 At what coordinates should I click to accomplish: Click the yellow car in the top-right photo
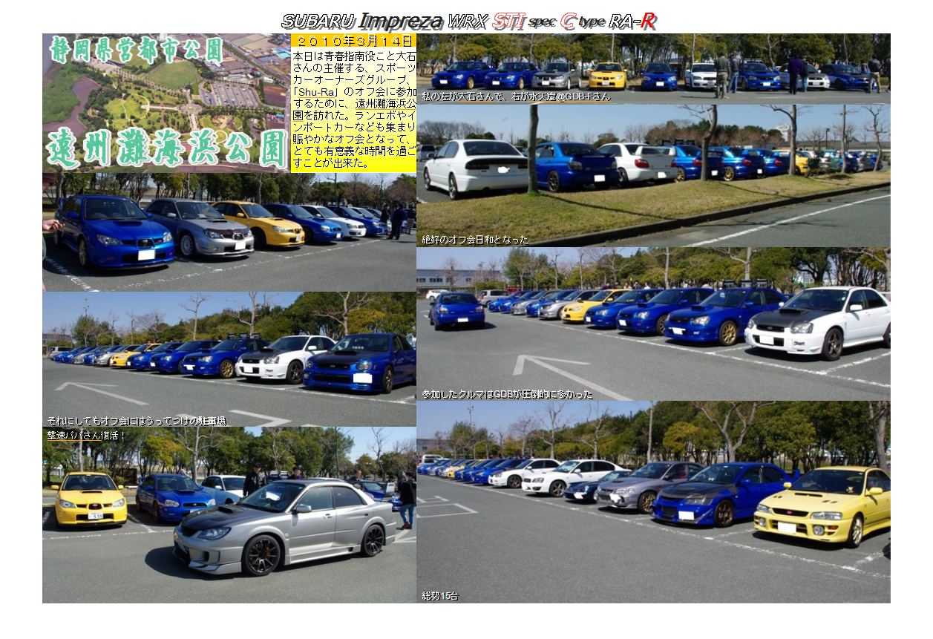pos(607,75)
